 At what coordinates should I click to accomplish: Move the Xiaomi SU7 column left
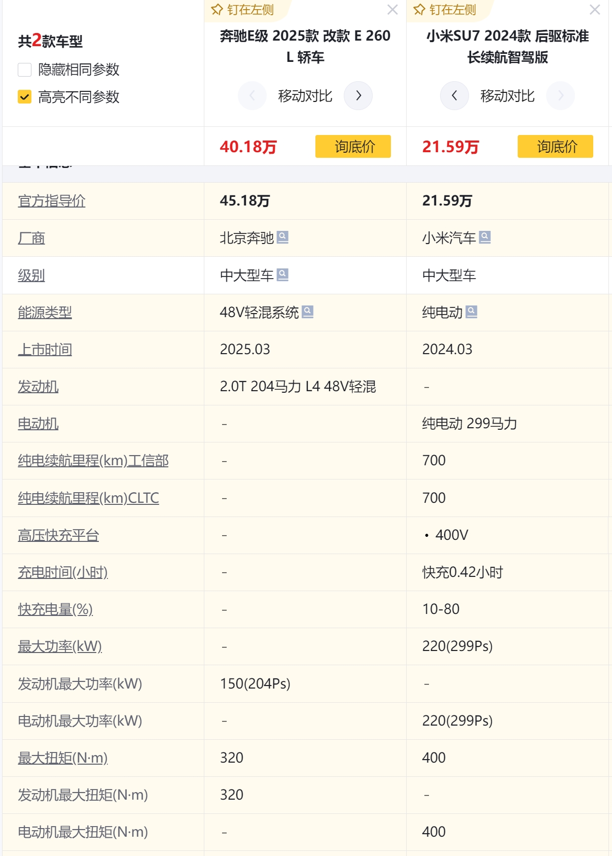click(x=454, y=95)
